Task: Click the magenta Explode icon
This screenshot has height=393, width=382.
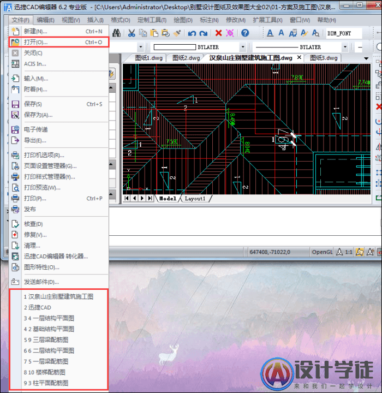Action: click(x=230, y=33)
